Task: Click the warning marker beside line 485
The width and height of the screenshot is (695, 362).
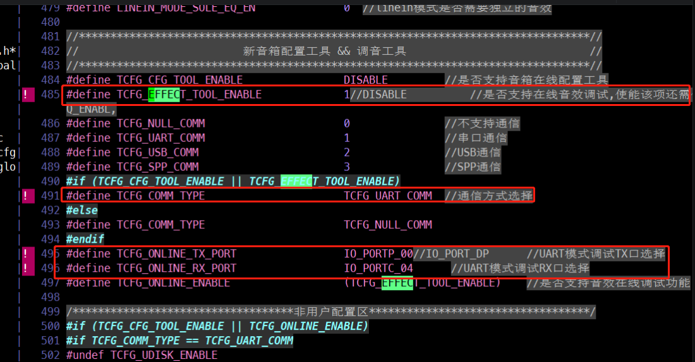Action: [28, 94]
